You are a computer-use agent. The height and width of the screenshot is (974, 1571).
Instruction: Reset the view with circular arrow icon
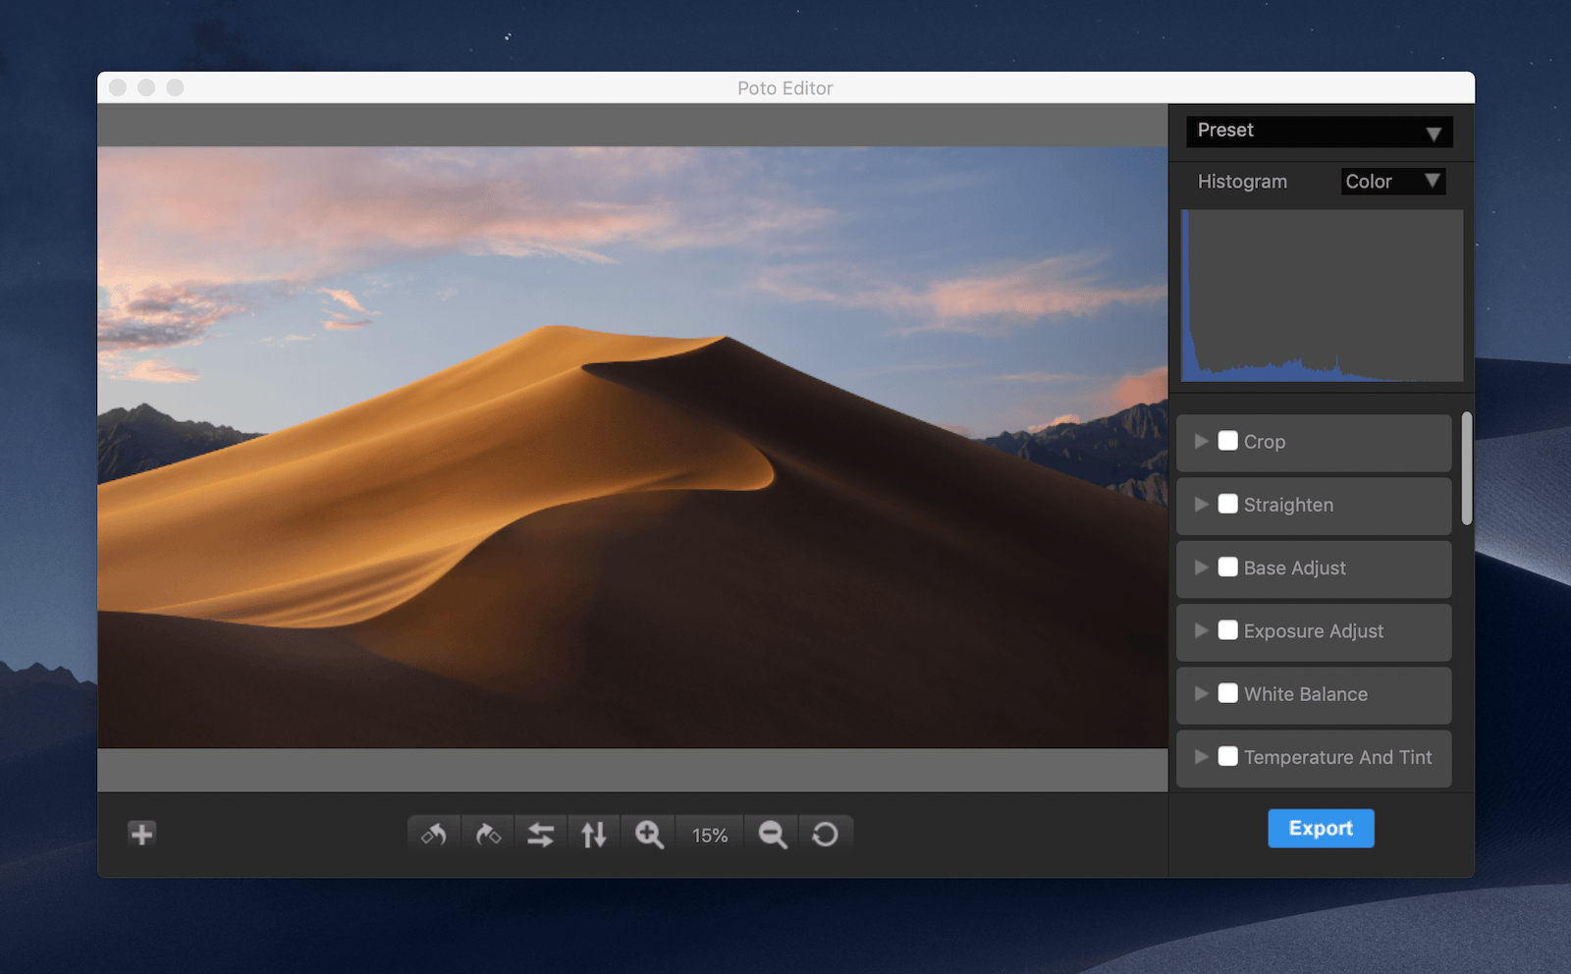click(826, 835)
